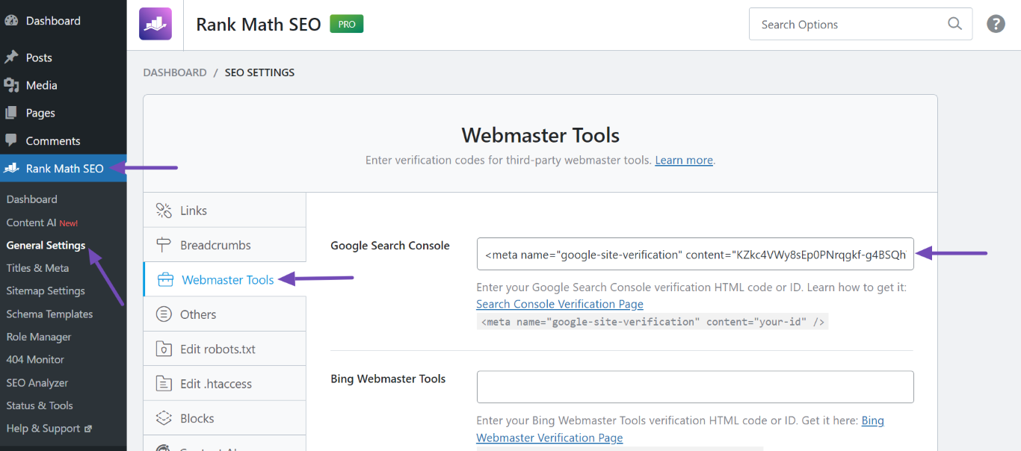Click the Edit .htaccess document icon

tap(164, 384)
